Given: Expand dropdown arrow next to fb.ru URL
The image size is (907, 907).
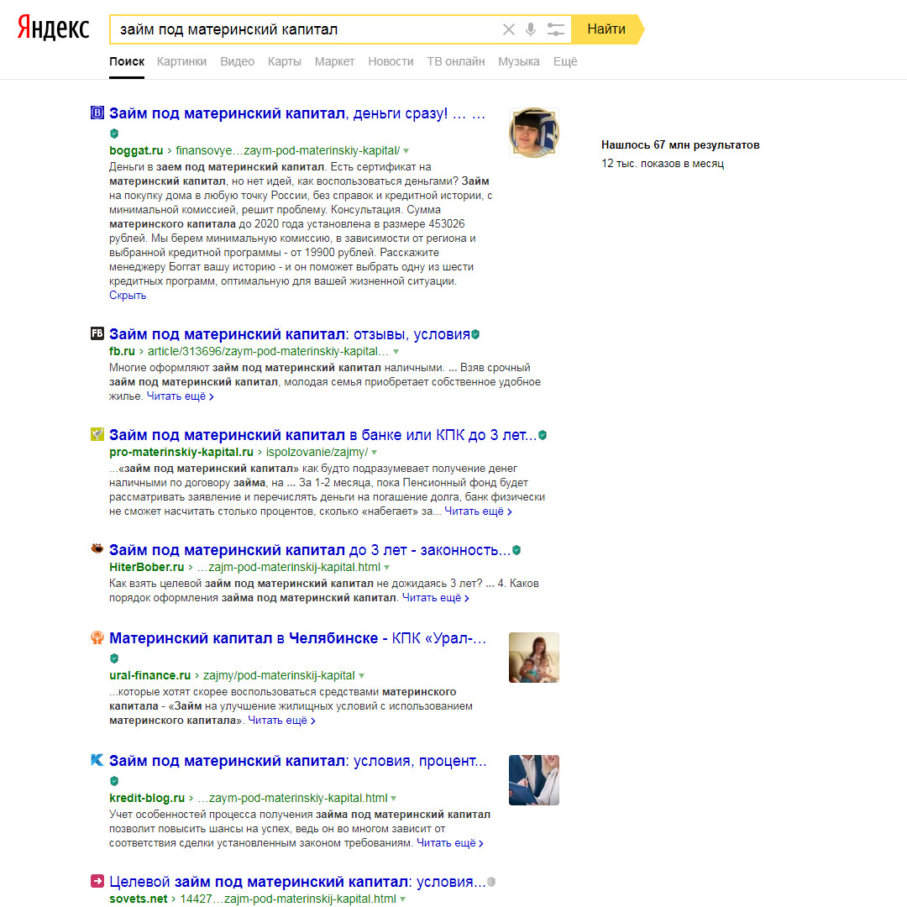Looking at the screenshot, I should click(x=396, y=352).
